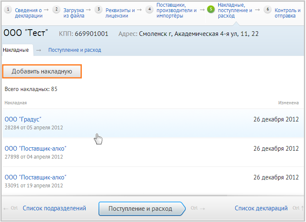This screenshot has width=306, height=222.
Task: Open 'Поставщики, производители и импортёры' step
Action: pos(177,10)
